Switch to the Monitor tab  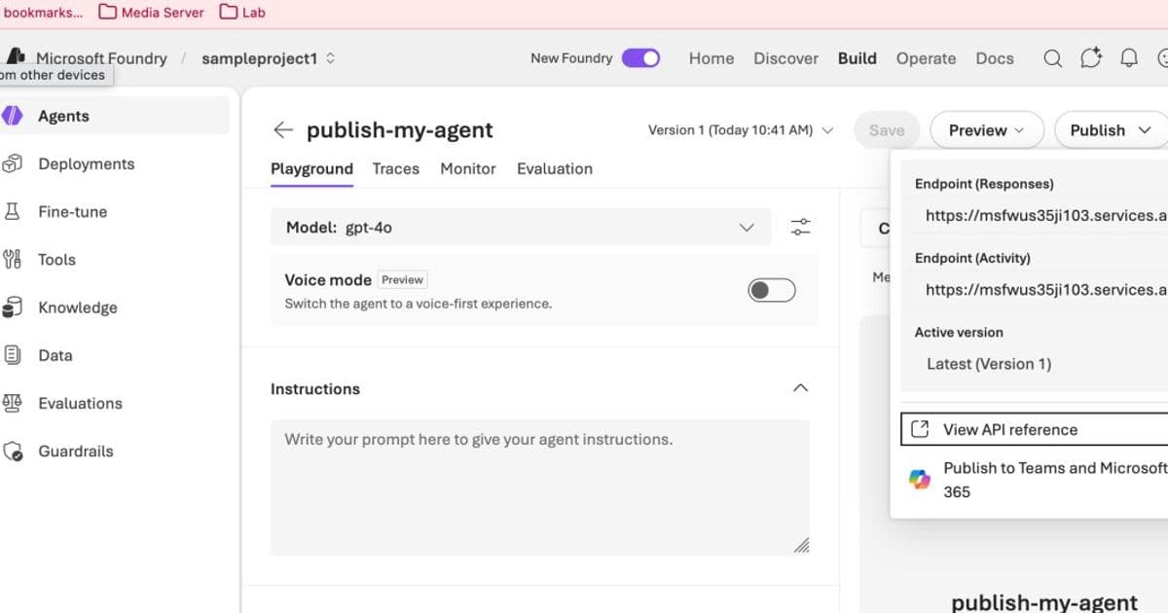[x=468, y=168]
